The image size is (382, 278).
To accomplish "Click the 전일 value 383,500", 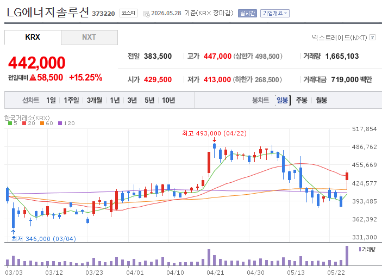I will pos(158,57).
